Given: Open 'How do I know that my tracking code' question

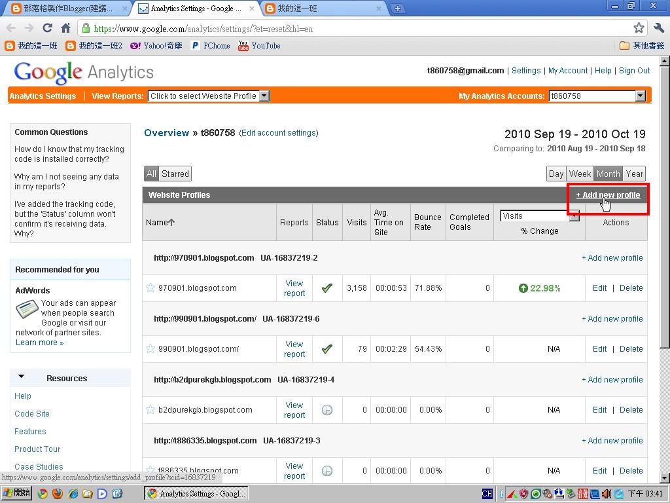Looking at the screenshot, I should click(69, 154).
